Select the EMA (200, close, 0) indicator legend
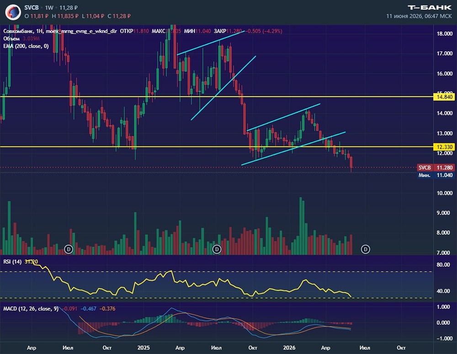This screenshot has width=457, height=354. coord(26,46)
